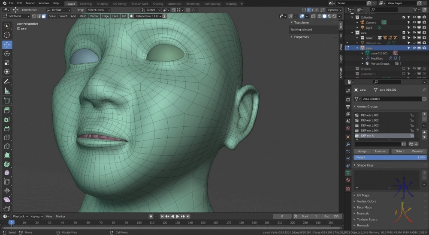The height and width of the screenshot is (235, 429).
Task: Click the Assign button for vertex group
Action: click(x=362, y=151)
